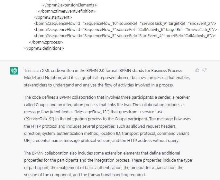The height and width of the screenshot is (180, 220).
Task: Click the quoted "MessageFlow_12" text in the response
Action: (x=92, y=112)
